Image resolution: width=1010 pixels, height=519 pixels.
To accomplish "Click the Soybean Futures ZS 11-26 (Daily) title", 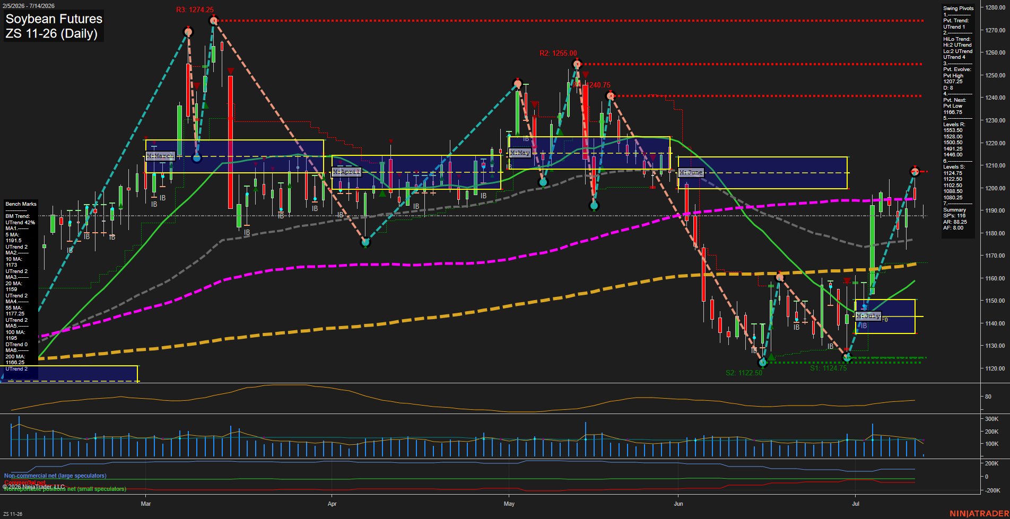I will 54,26.
